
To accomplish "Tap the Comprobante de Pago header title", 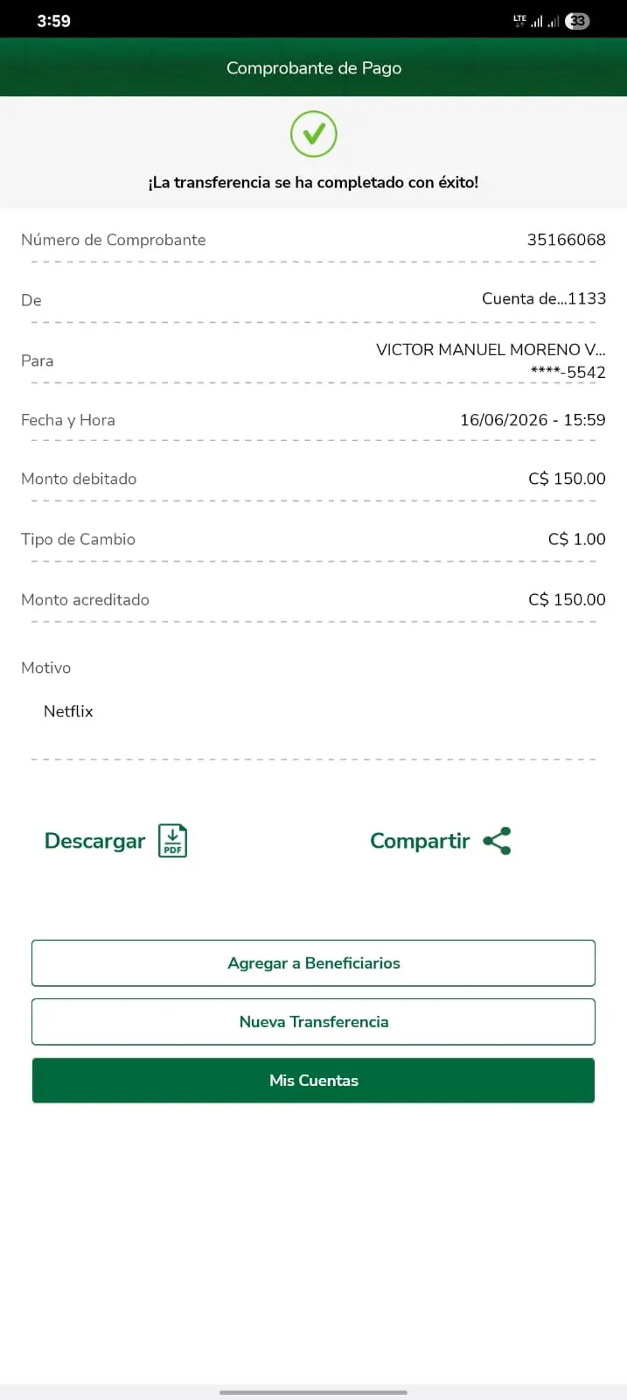I will coord(314,68).
